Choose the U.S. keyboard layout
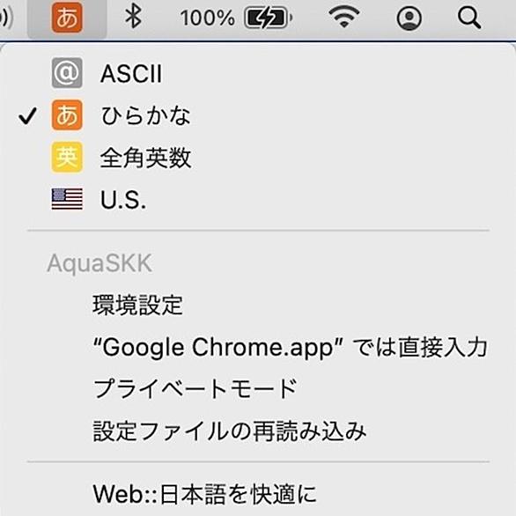 pos(258,199)
